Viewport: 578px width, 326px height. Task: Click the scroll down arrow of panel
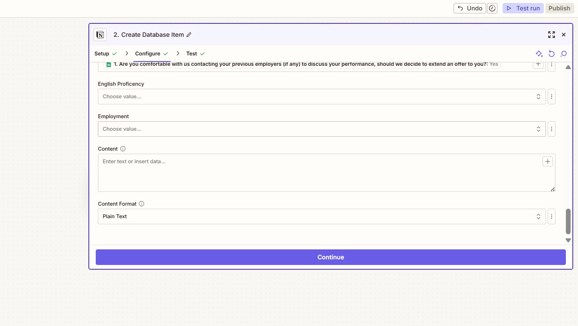pyautogui.click(x=568, y=240)
